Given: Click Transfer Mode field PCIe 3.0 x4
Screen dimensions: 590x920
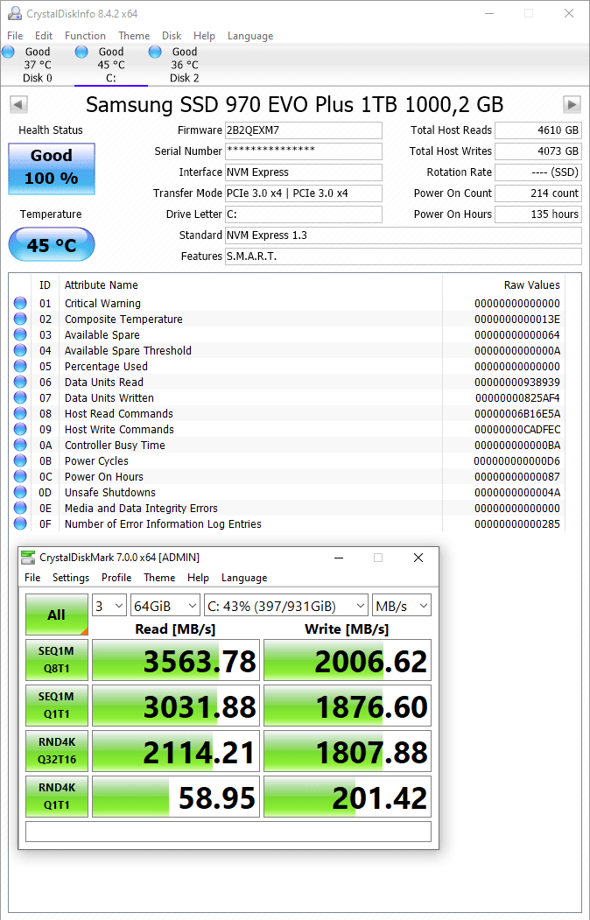Looking at the screenshot, I should [304, 193].
